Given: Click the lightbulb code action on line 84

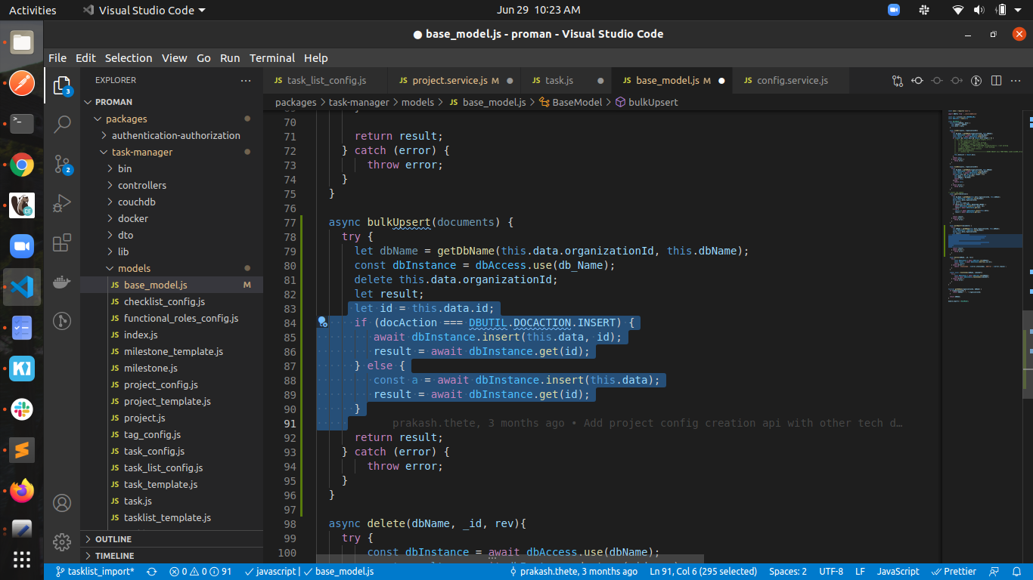Looking at the screenshot, I should [322, 322].
